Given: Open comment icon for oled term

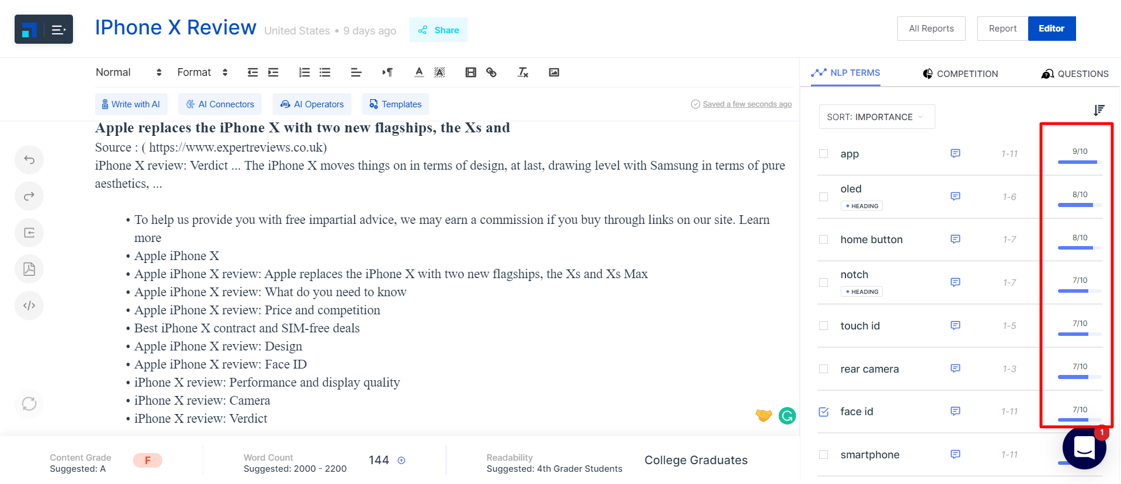Looking at the screenshot, I should click(955, 197).
